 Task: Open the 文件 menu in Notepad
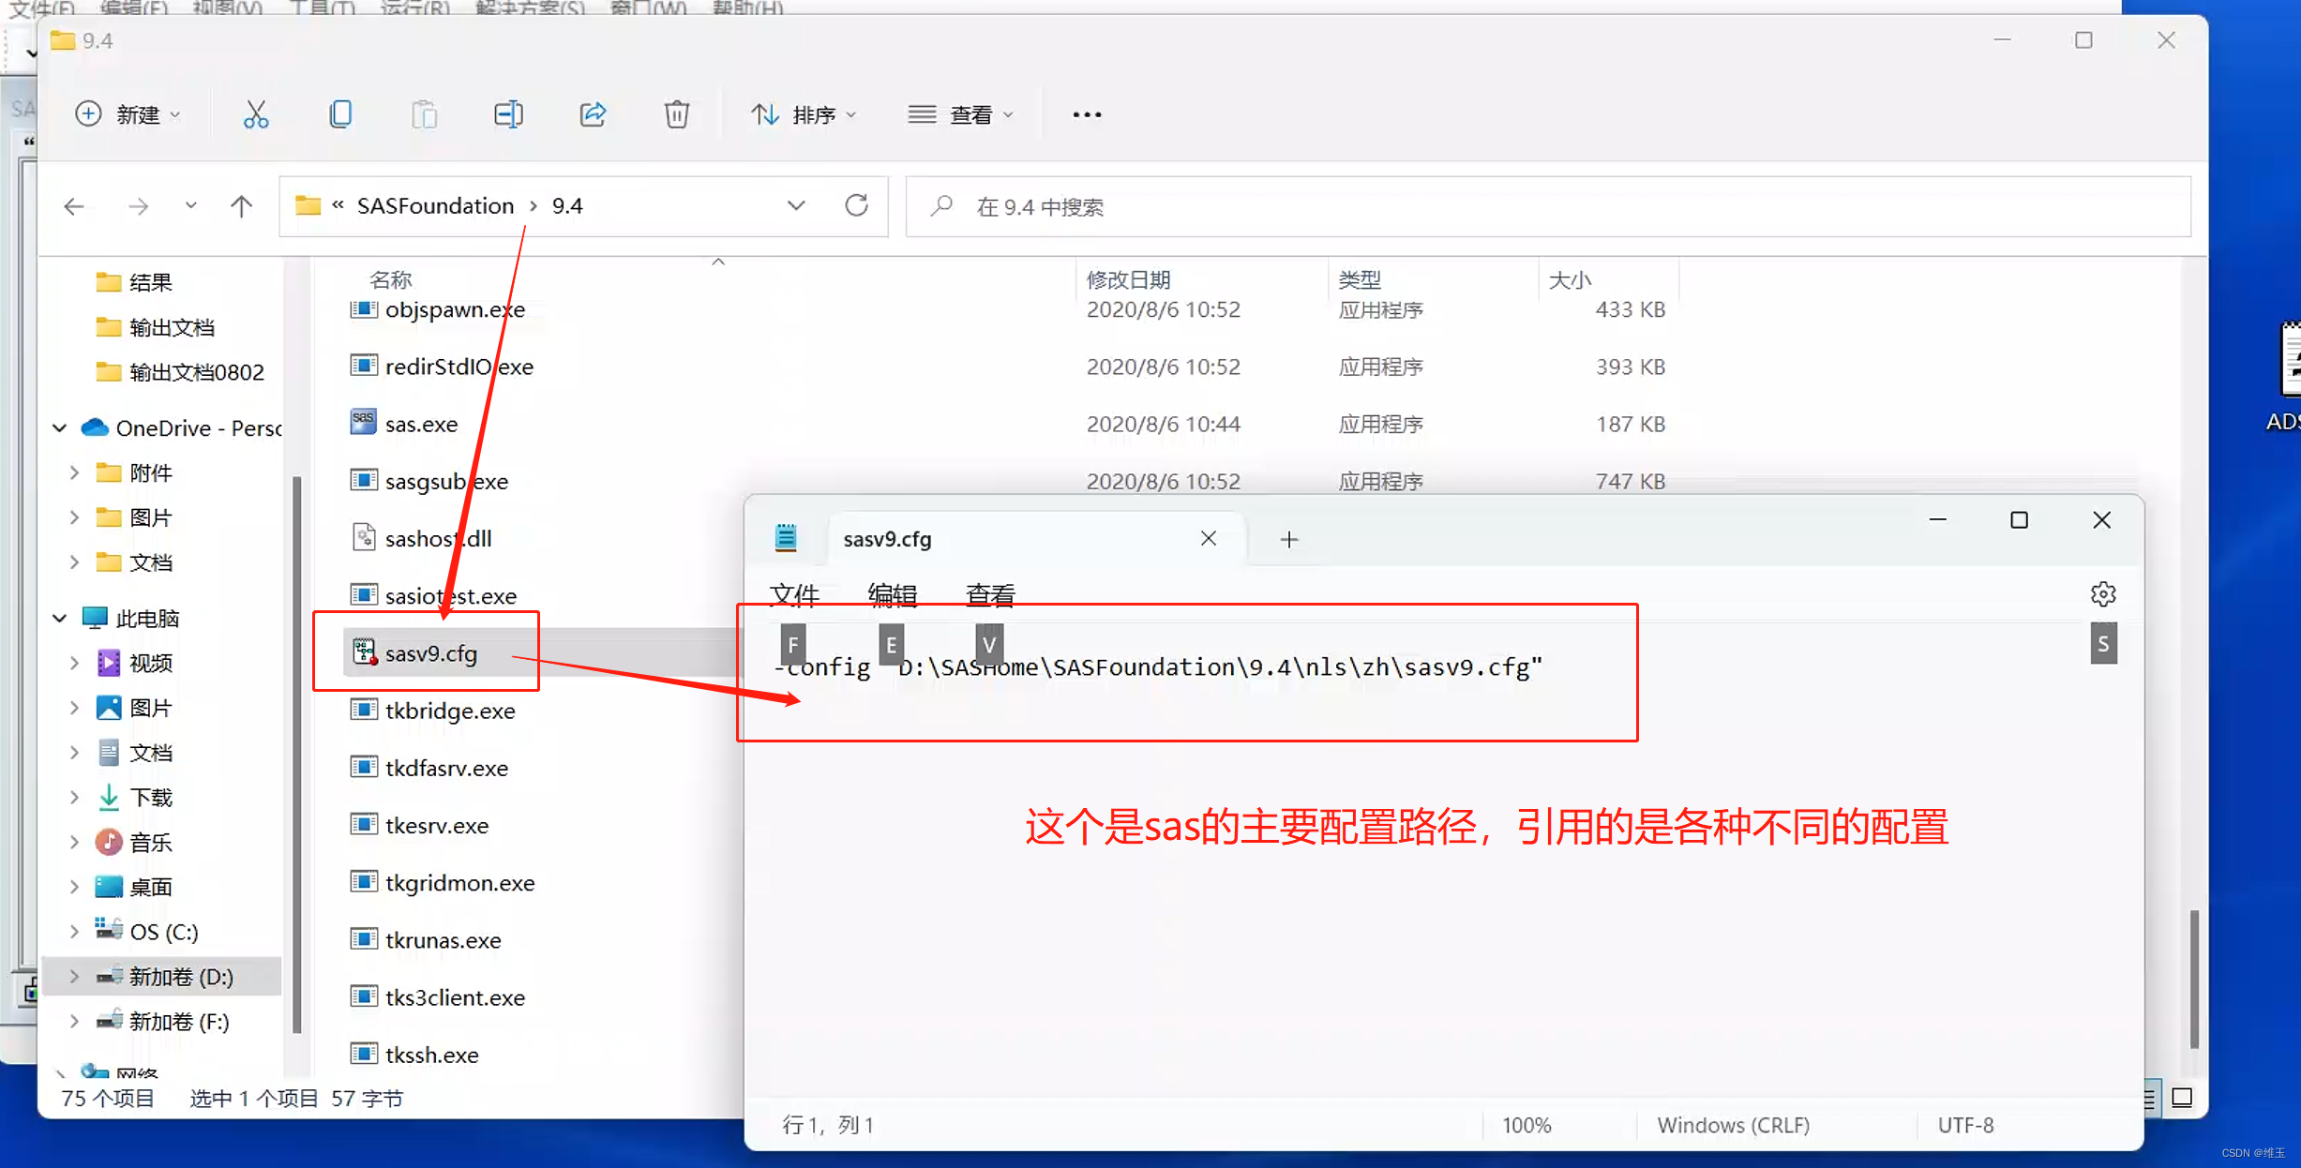pyautogui.click(x=794, y=594)
